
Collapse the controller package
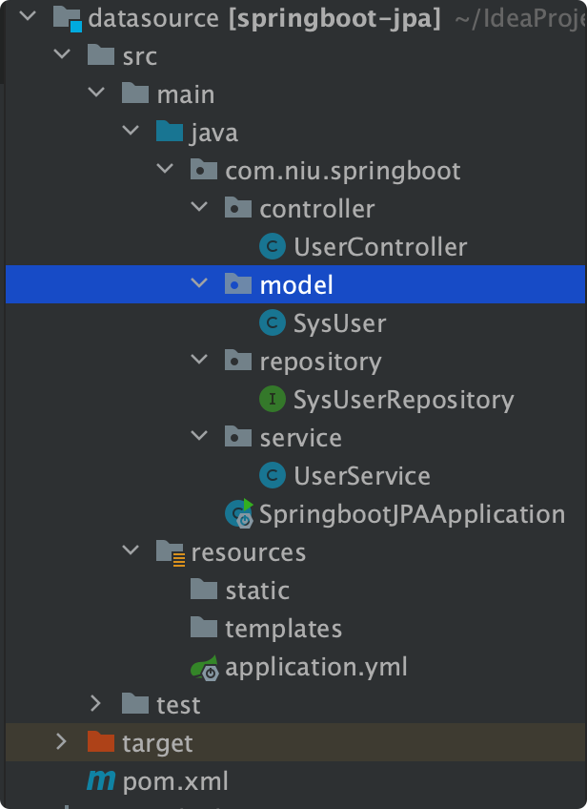coord(199,208)
